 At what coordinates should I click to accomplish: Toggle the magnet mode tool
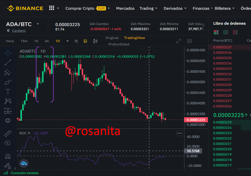pos(8,156)
